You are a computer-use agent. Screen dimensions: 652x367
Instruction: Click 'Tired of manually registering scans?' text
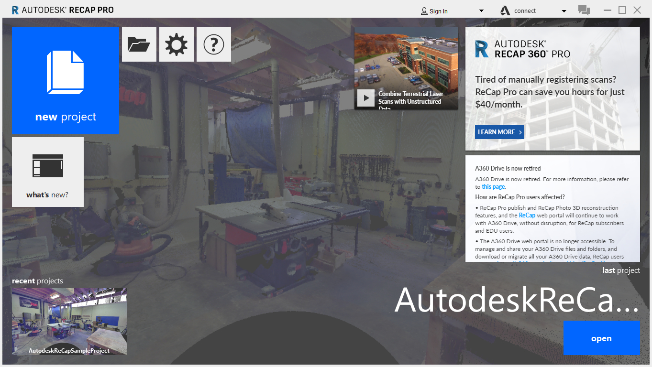click(x=546, y=80)
